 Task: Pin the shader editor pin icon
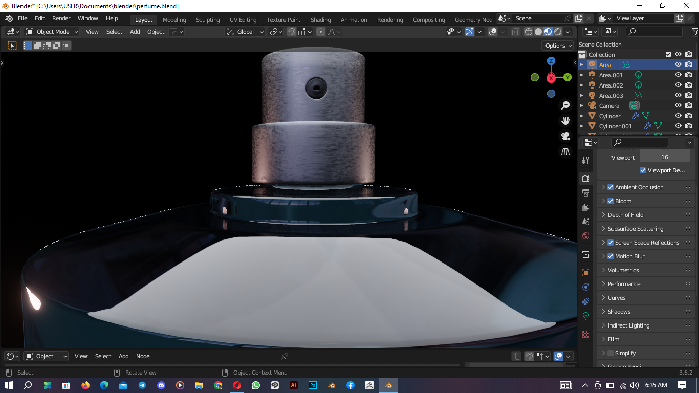[x=285, y=356]
